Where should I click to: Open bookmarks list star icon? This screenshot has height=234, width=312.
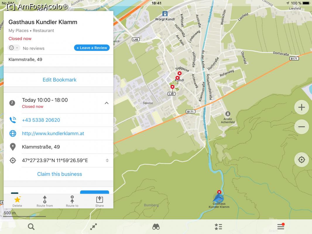(x=218, y=227)
